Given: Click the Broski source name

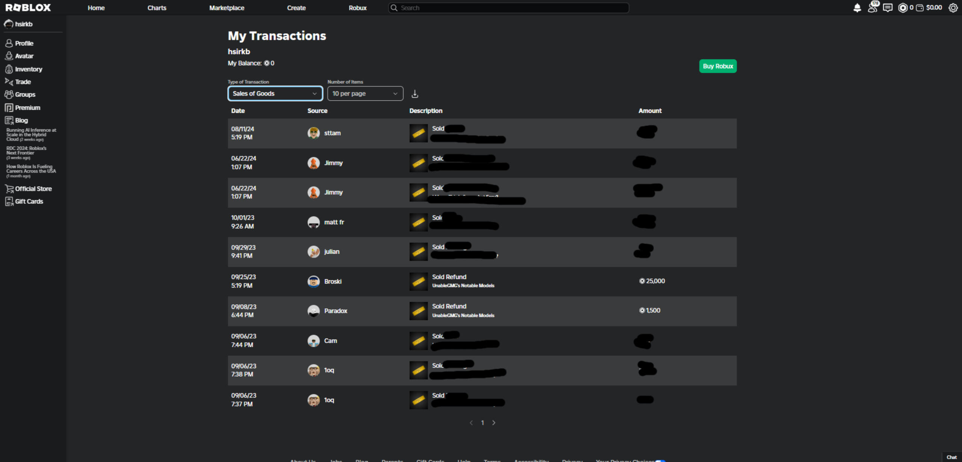Looking at the screenshot, I should click(x=333, y=281).
